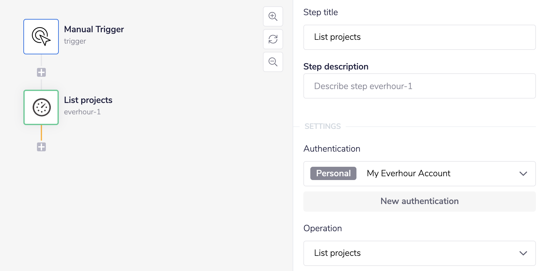Select the Everhour List projects node icon
The height and width of the screenshot is (271, 541).
(41, 107)
